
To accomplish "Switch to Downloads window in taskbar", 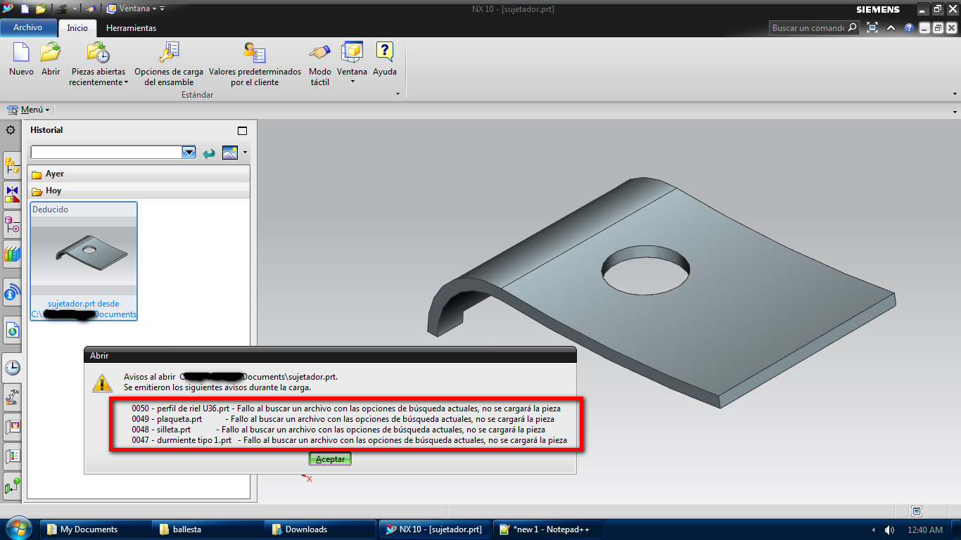I will (322, 529).
